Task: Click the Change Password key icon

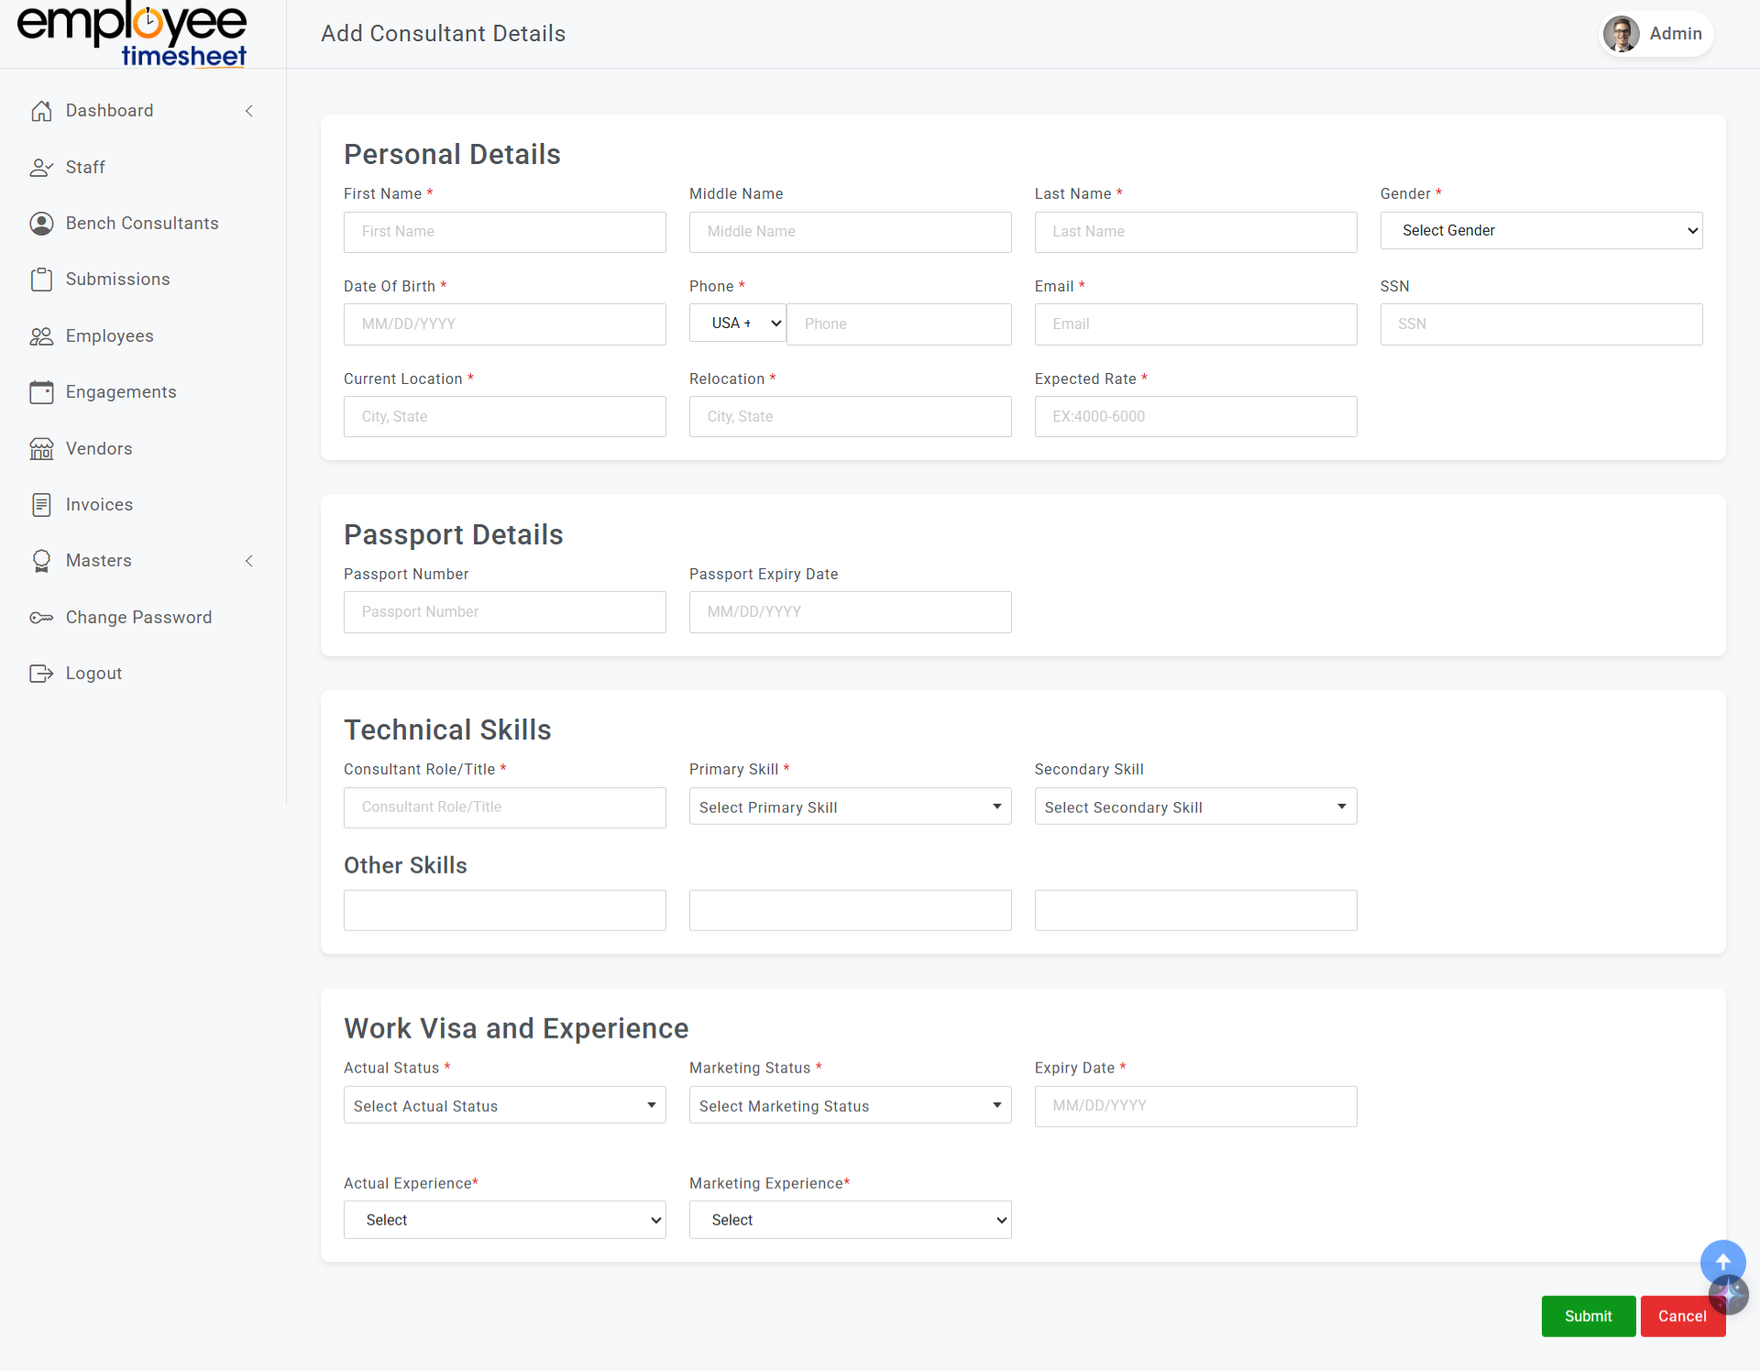Action: pyautogui.click(x=41, y=618)
